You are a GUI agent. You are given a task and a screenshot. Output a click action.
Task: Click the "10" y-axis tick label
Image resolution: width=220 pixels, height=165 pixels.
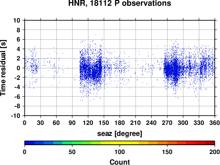(x=17, y=20)
